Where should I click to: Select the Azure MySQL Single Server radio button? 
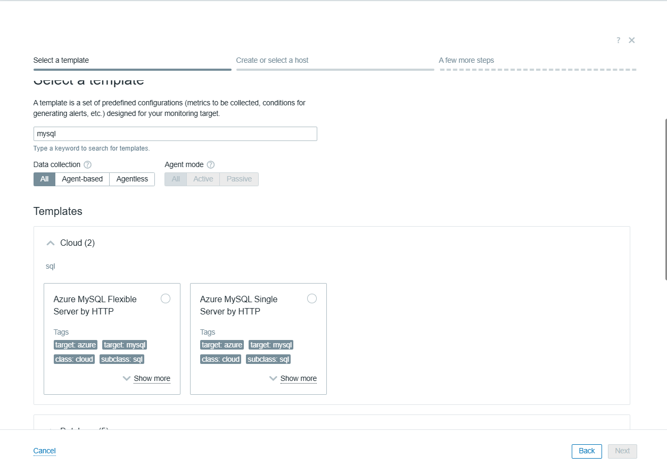pos(312,298)
